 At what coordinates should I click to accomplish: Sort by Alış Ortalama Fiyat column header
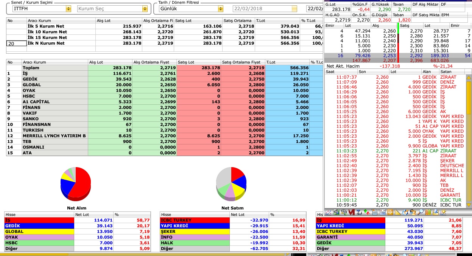point(154,62)
